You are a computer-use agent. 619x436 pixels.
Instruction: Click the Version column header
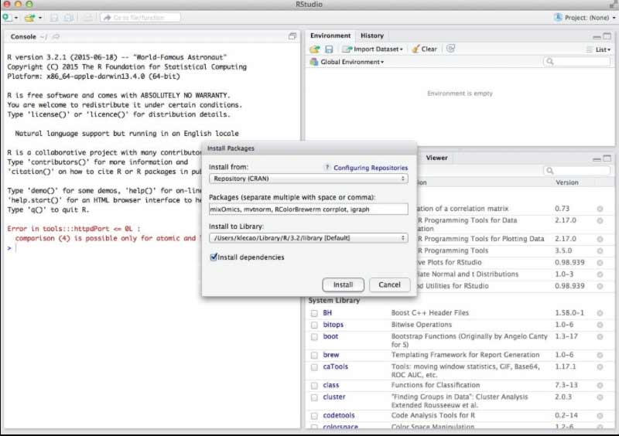(x=567, y=182)
